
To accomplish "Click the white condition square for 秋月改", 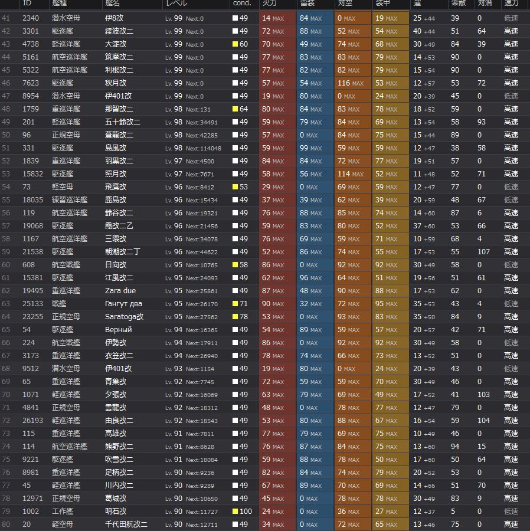I will pos(235,83).
